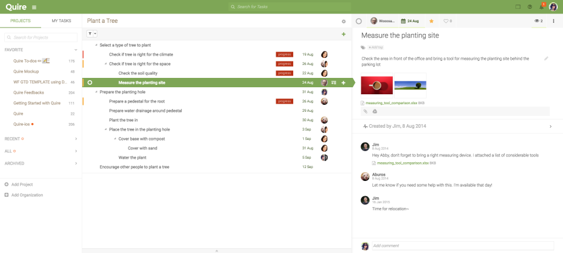Expand the ALL projects section
The height and width of the screenshot is (253, 563).
pyautogui.click(x=76, y=151)
